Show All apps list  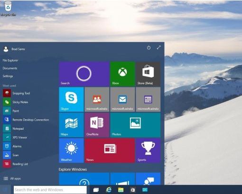tap(12, 178)
